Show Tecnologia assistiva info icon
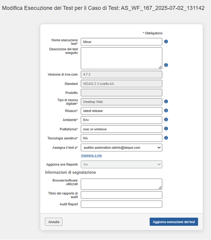211x240 pixels. pyautogui.click(x=166, y=138)
